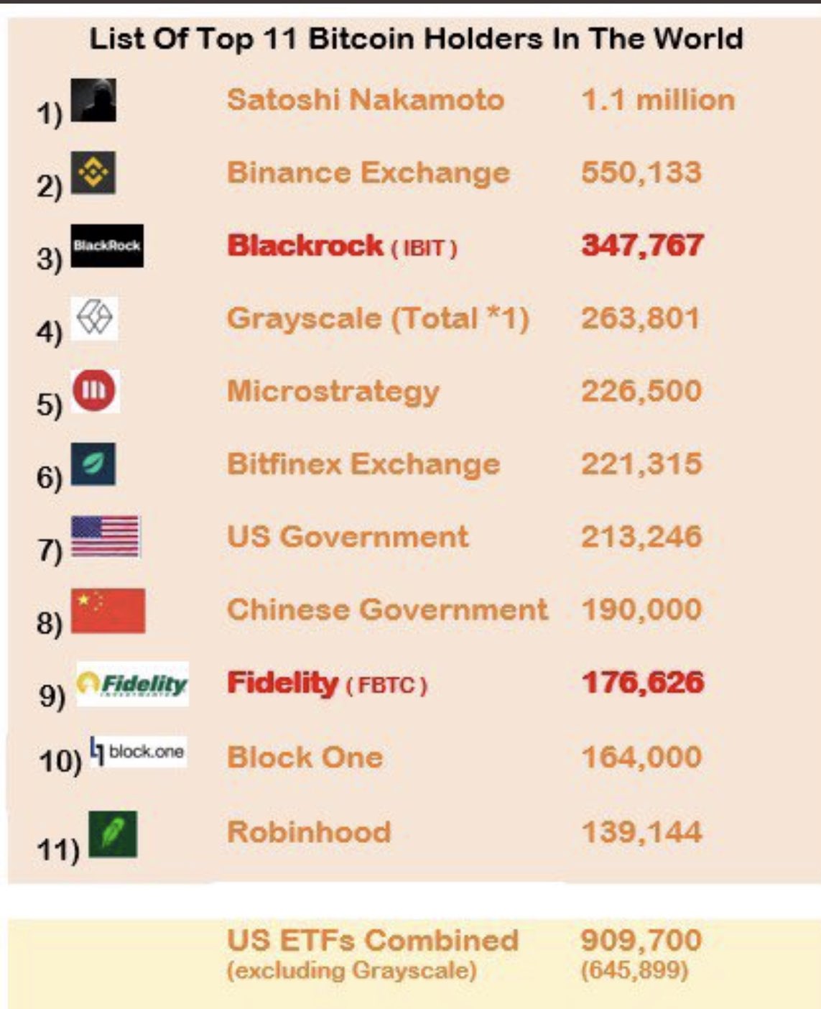Click the US ETFs Combined label
The width and height of the screenshot is (821, 1009).
[373, 940]
